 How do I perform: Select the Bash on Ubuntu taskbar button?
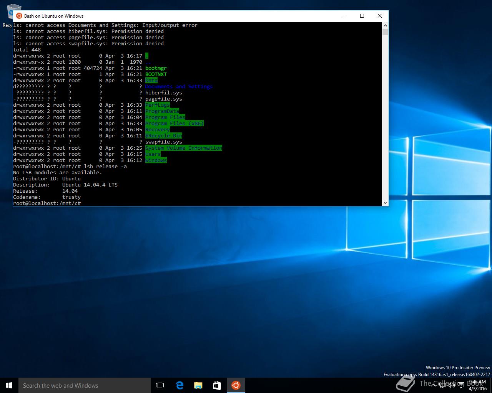click(x=236, y=385)
